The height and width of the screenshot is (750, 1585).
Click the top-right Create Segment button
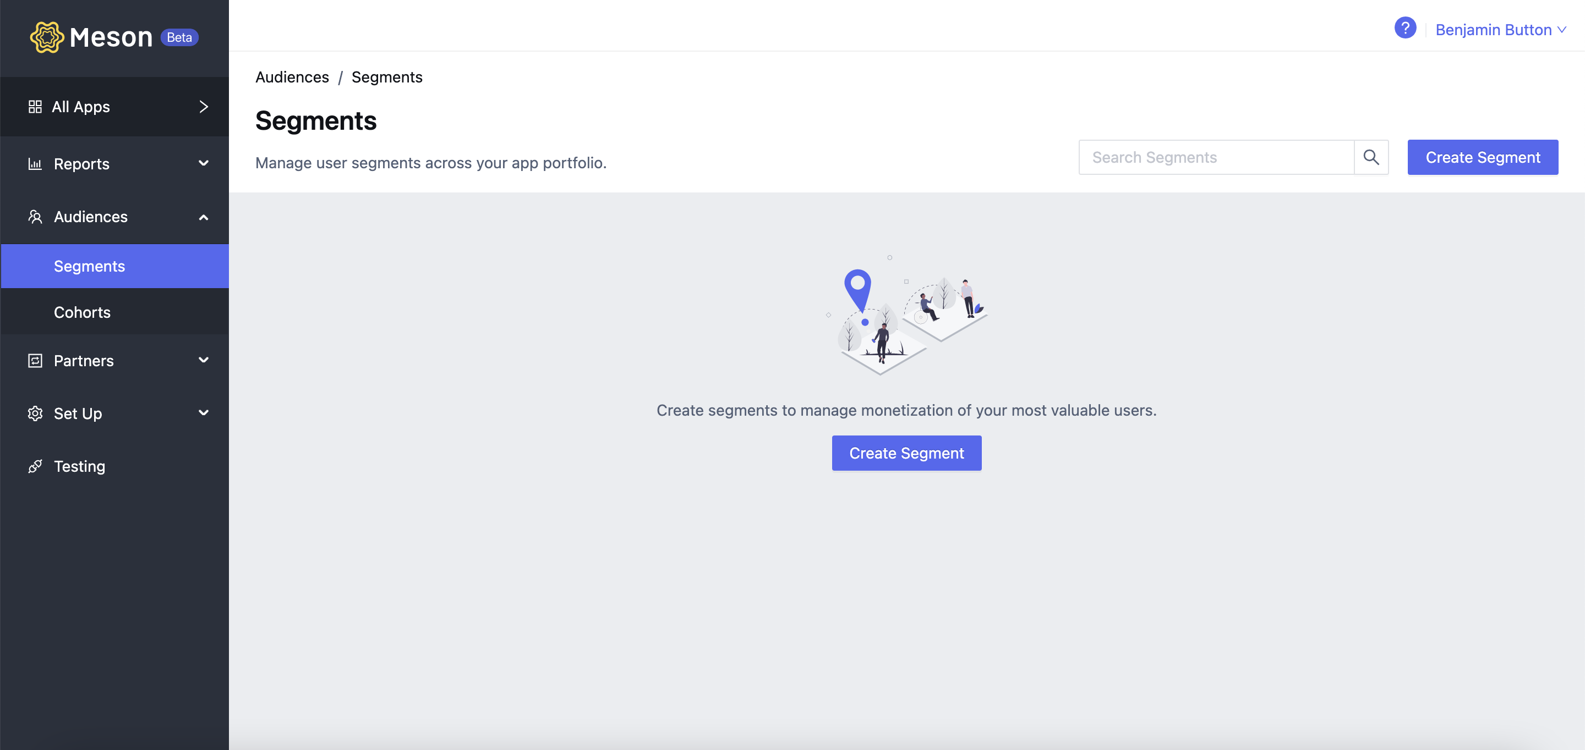point(1482,157)
